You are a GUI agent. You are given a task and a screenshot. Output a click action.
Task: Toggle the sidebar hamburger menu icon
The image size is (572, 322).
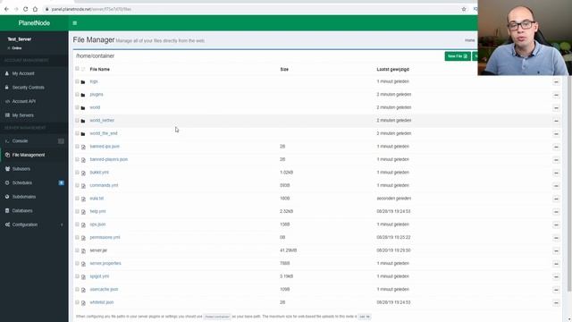pos(75,23)
